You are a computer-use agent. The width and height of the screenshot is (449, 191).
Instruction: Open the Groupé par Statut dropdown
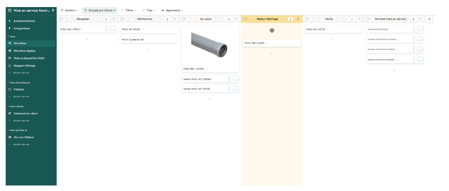tap(100, 10)
